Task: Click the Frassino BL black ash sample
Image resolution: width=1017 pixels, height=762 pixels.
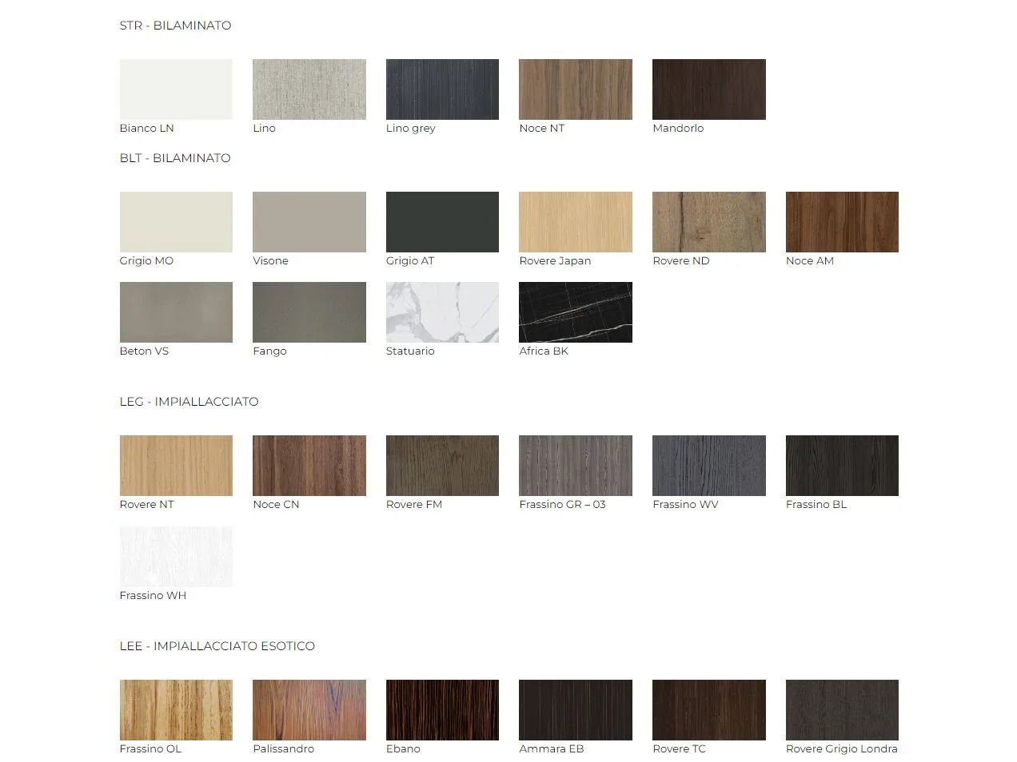Action: tap(842, 466)
